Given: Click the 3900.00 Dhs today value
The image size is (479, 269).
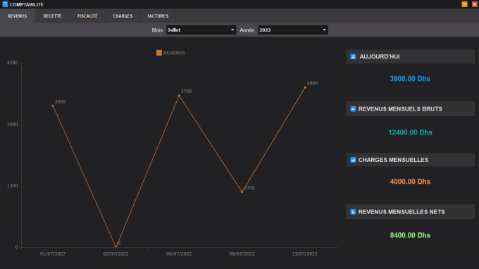Looking at the screenshot, I should pos(410,79).
